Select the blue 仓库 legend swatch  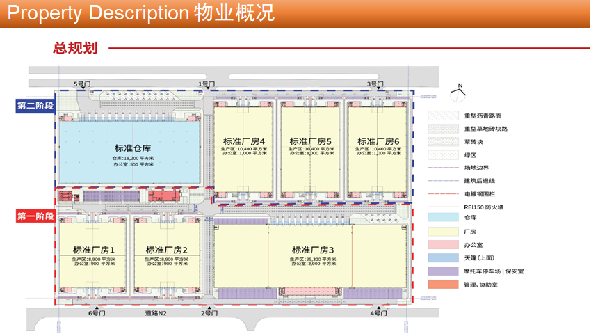[441, 218]
